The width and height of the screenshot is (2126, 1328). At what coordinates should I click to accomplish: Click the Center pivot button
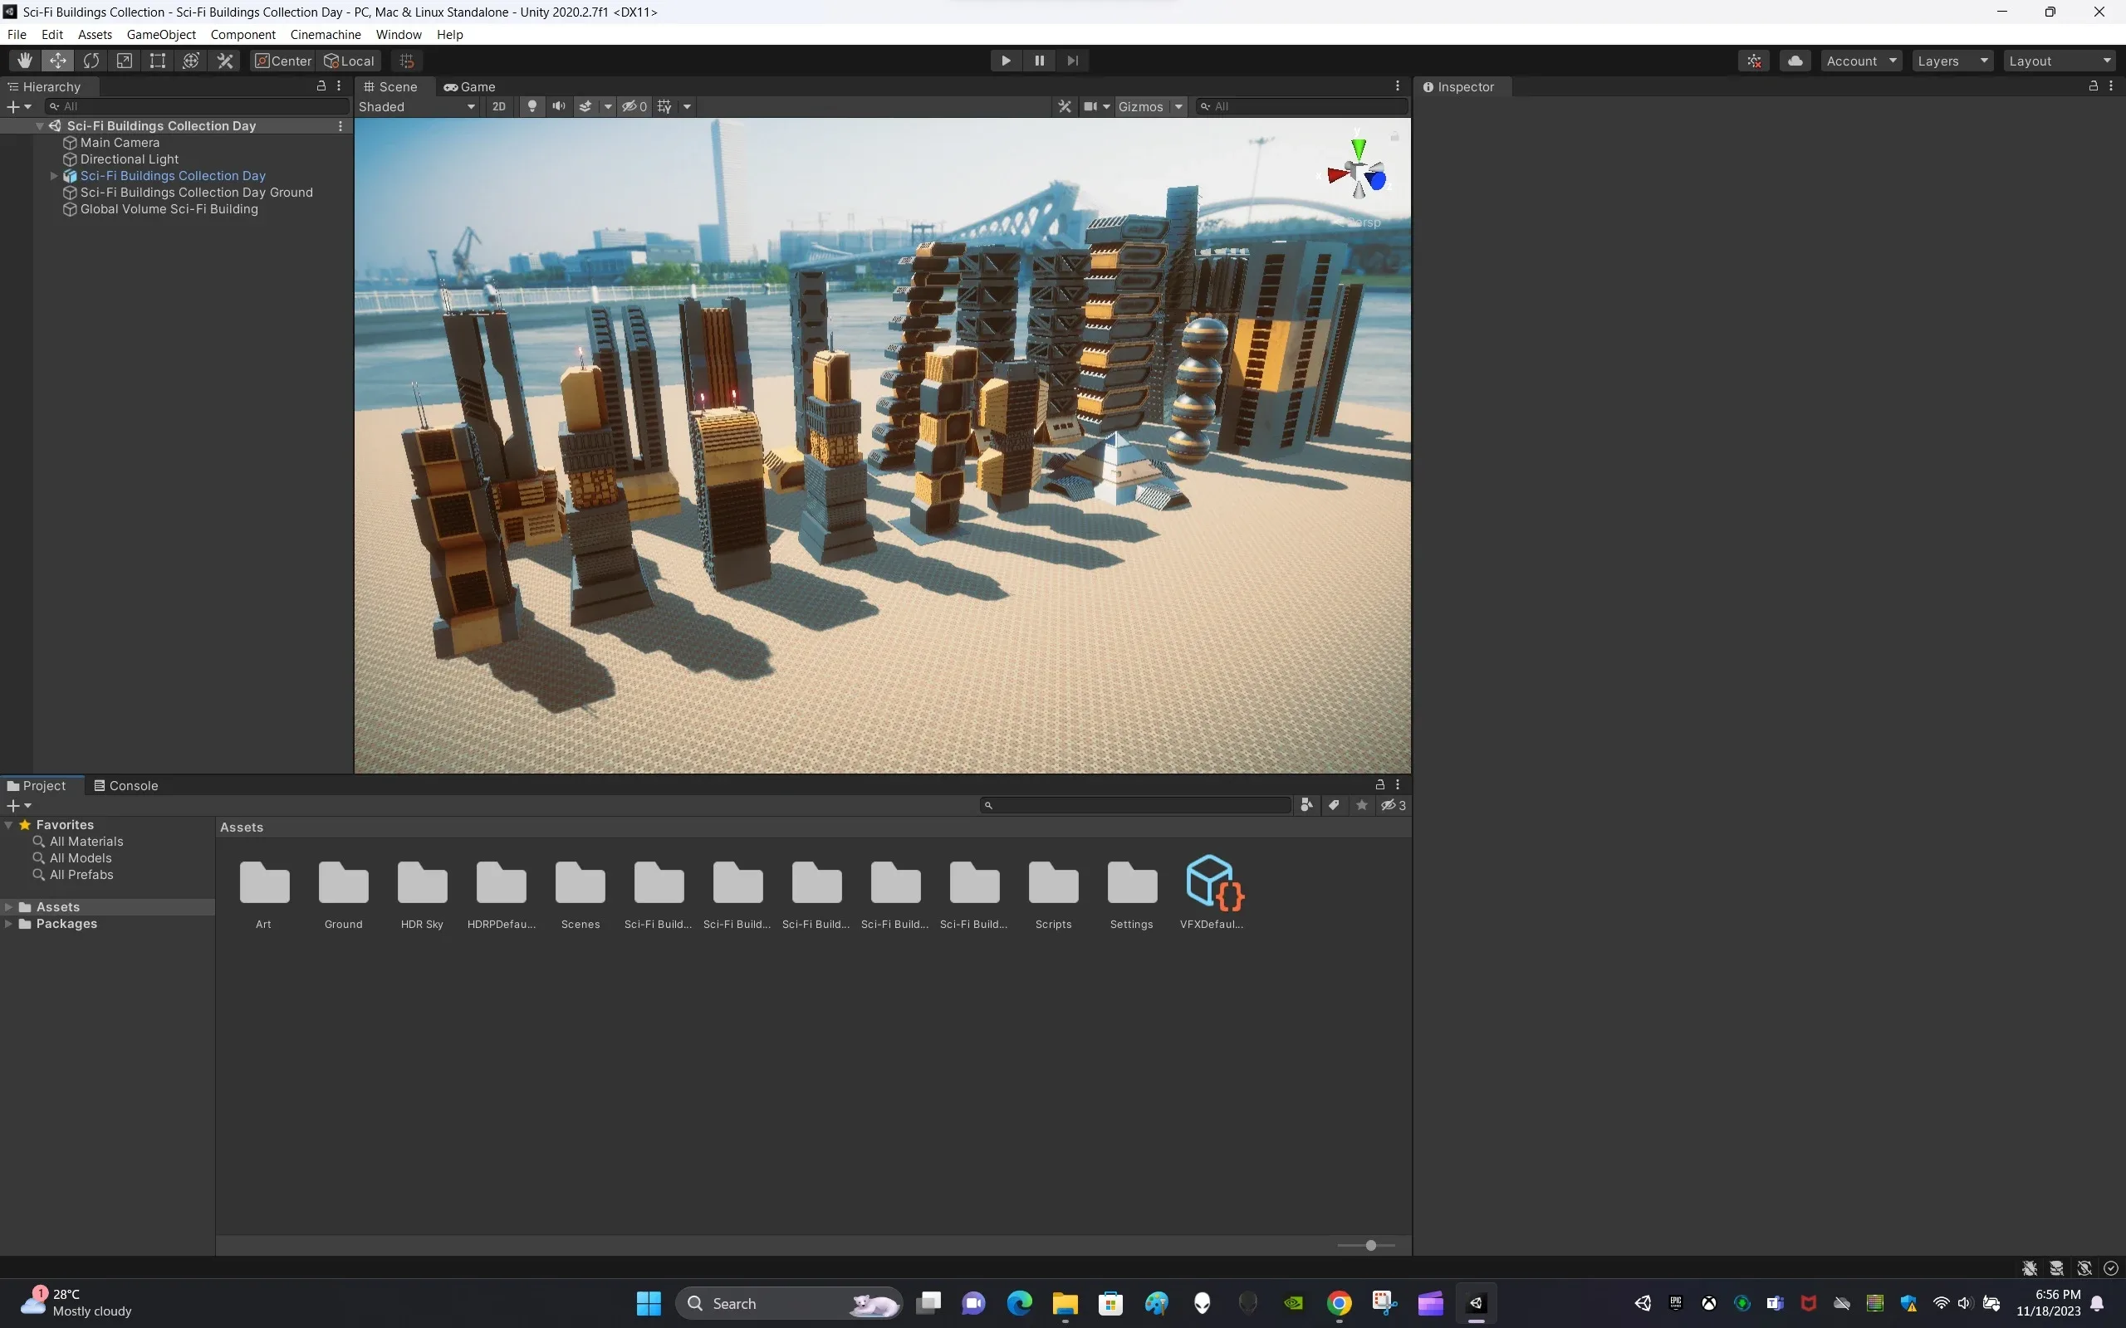click(283, 61)
